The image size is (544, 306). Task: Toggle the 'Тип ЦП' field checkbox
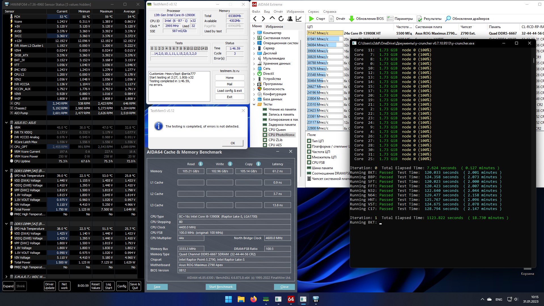[309, 141]
